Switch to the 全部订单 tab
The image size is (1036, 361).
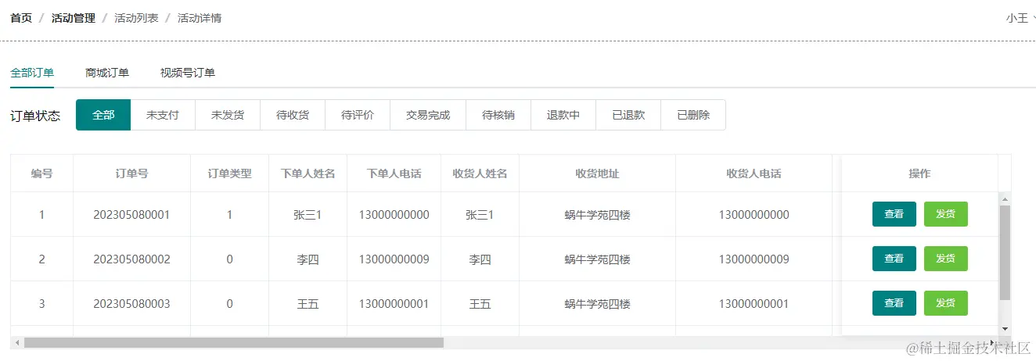32,73
